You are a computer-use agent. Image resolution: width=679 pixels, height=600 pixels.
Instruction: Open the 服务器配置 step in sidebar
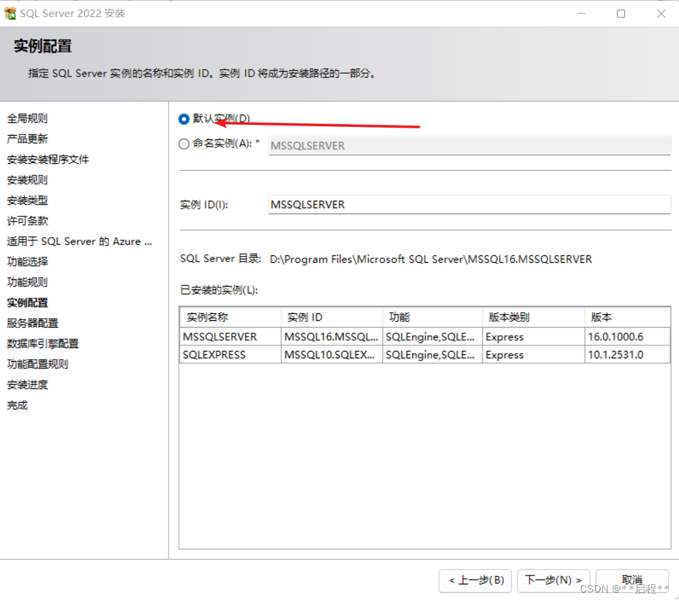[x=33, y=323]
